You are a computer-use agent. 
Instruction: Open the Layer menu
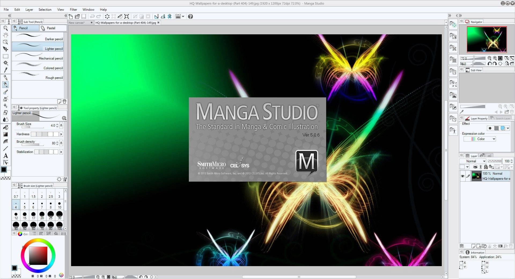click(x=29, y=9)
